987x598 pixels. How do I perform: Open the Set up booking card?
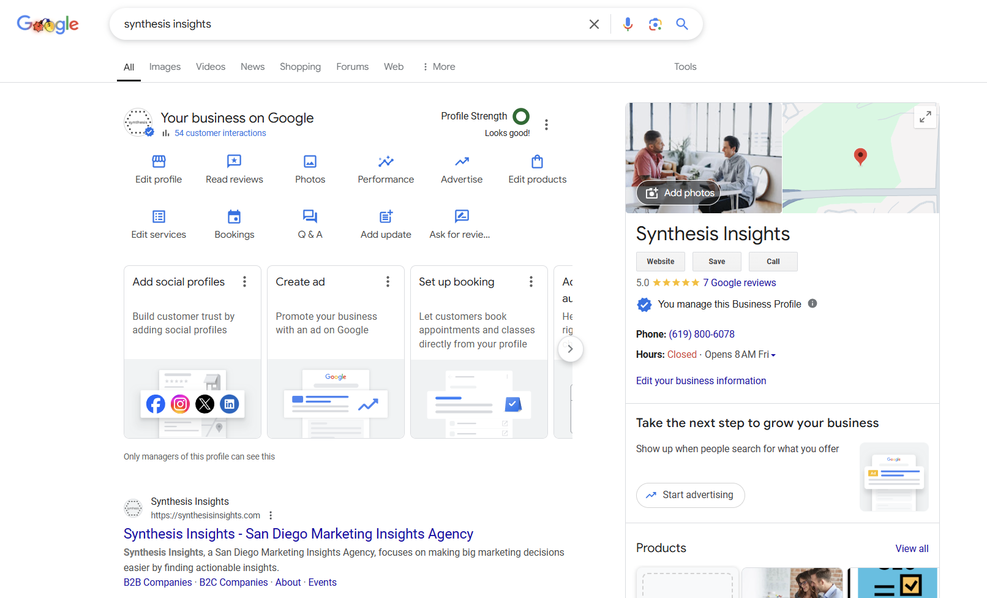pyautogui.click(x=479, y=352)
